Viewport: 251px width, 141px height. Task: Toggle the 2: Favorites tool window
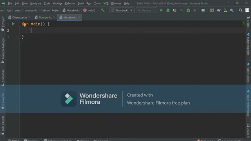(x=3, y=101)
